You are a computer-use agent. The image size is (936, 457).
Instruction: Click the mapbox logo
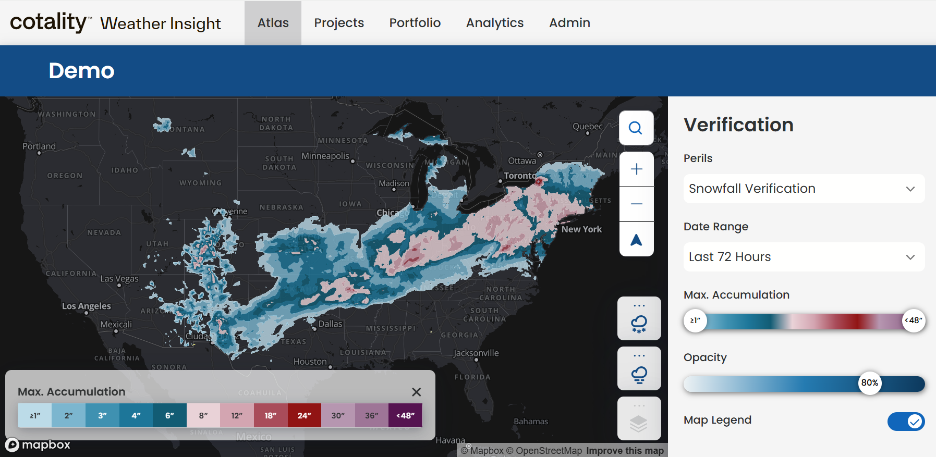pos(38,444)
